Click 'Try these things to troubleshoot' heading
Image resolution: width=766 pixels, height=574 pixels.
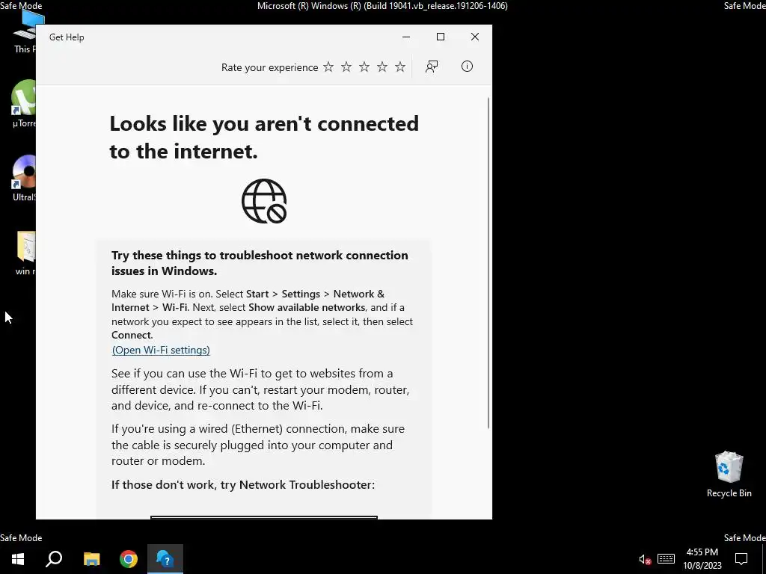pyautogui.click(x=260, y=262)
